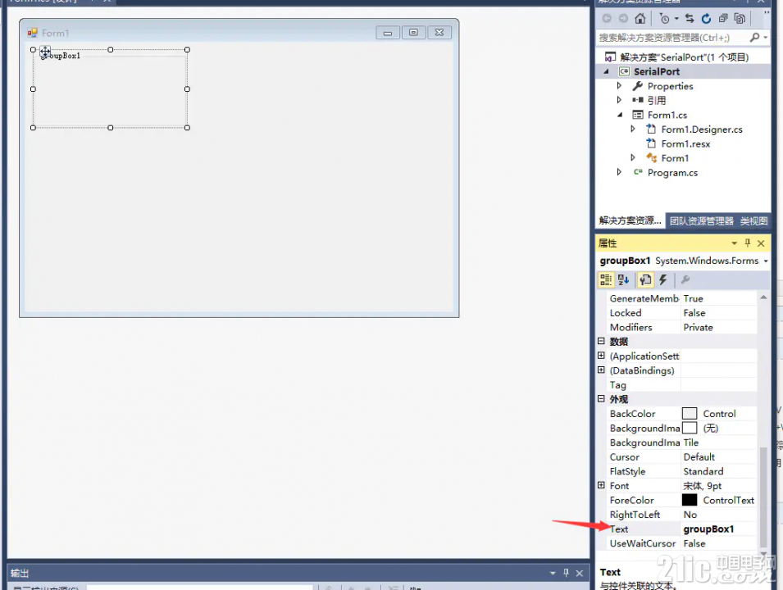Image resolution: width=783 pixels, height=590 pixels.
Task: Select the solution 'SerialPort' root node
Action: [684, 57]
